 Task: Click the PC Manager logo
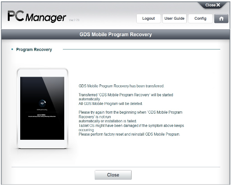tap(37, 16)
